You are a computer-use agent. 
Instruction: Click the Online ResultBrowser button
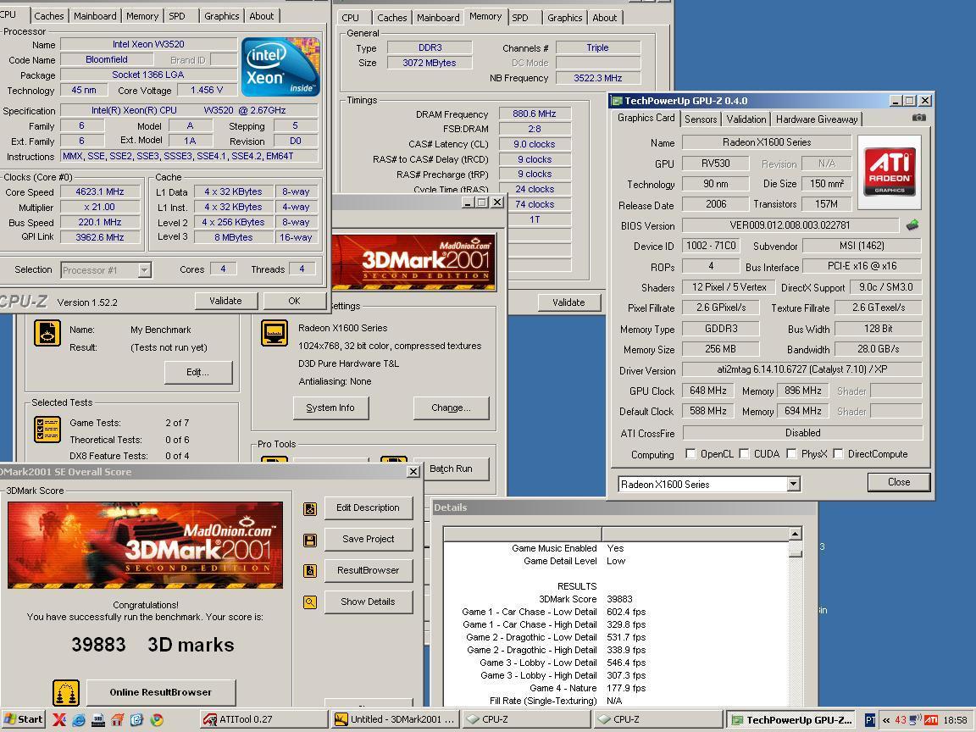(x=161, y=692)
